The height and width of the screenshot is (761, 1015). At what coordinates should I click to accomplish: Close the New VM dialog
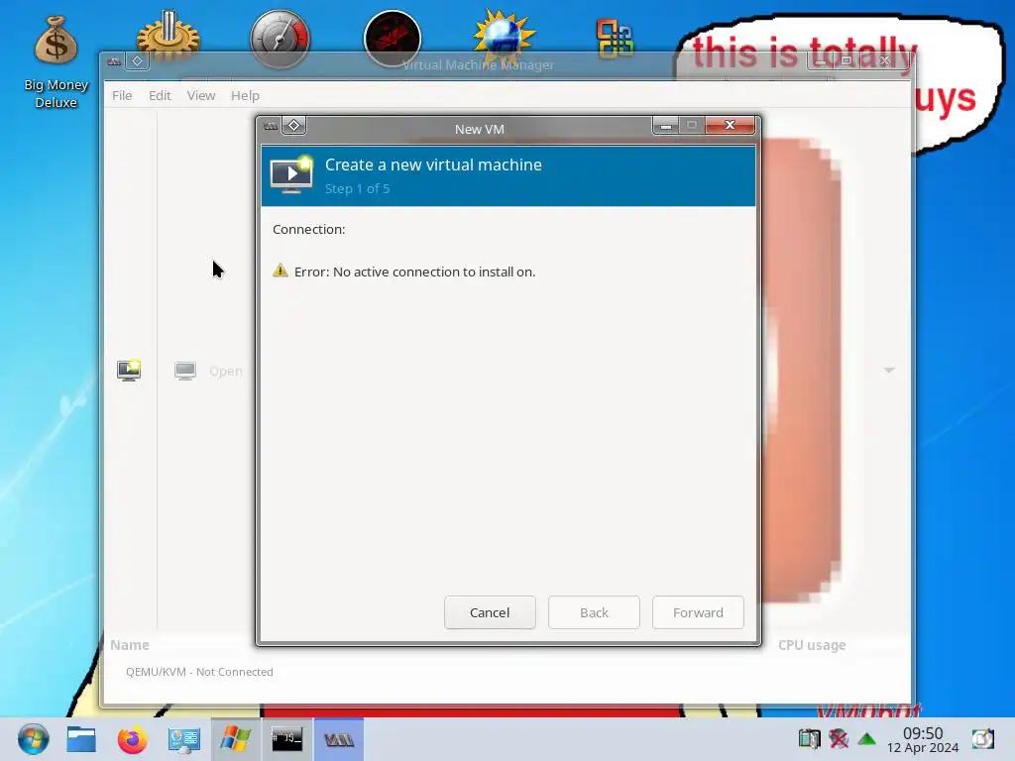tap(730, 126)
